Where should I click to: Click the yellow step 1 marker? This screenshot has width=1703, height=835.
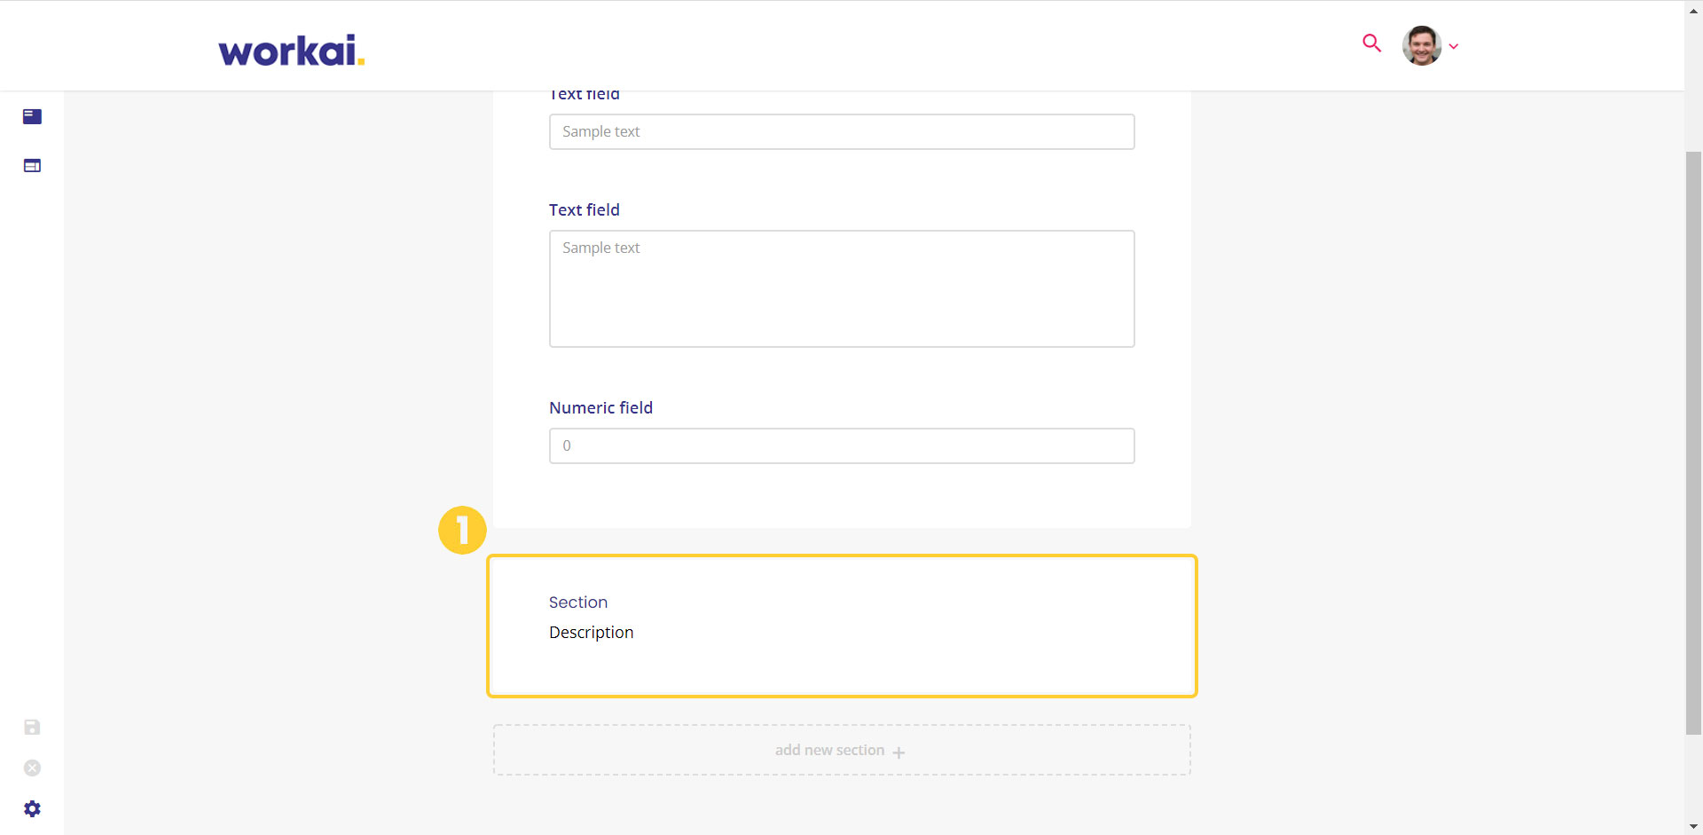tap(462, 531)
